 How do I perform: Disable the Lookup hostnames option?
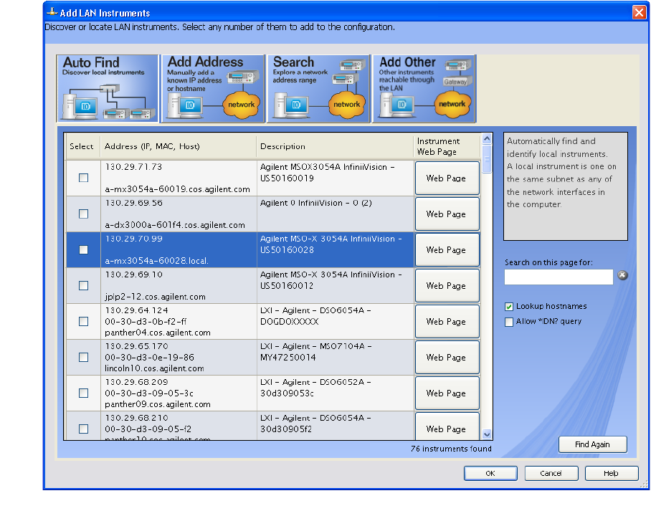click(509, 307)
